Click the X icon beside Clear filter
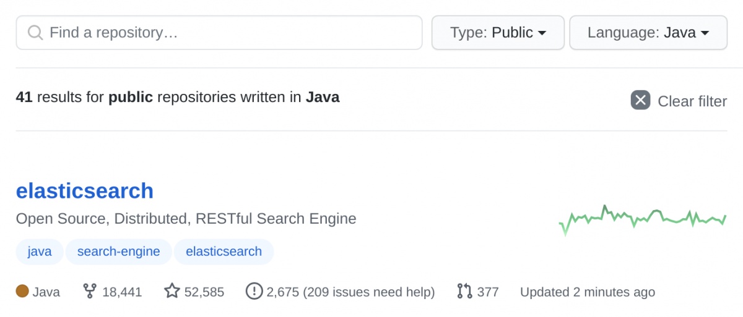 (640, 100)
